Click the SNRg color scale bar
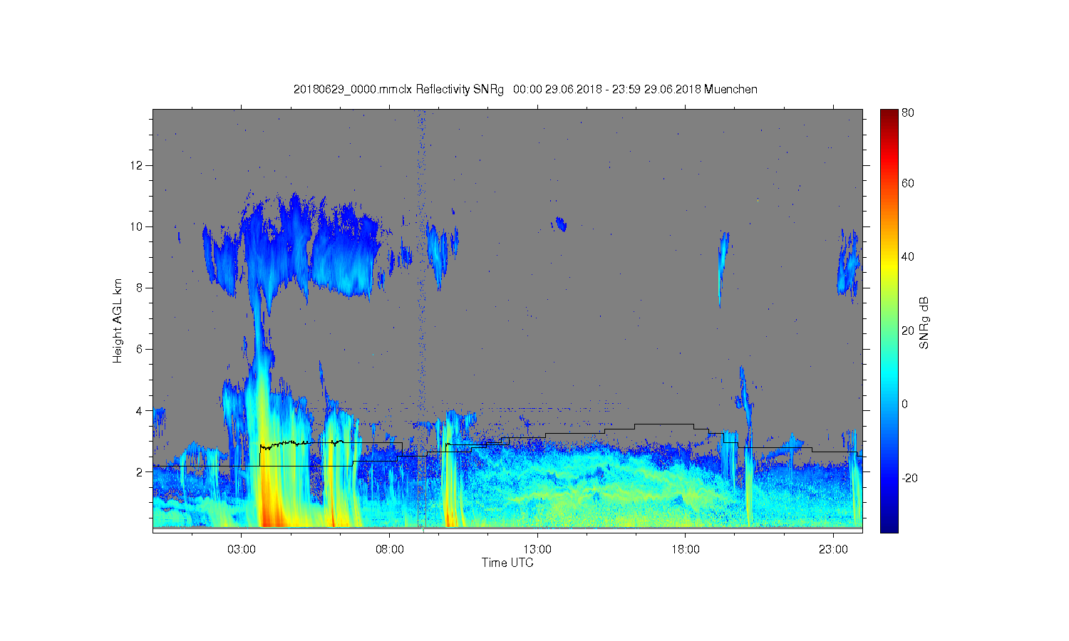 (x=889, y=320)
